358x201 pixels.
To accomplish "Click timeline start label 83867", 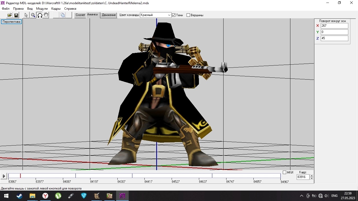I will (12, 181).
